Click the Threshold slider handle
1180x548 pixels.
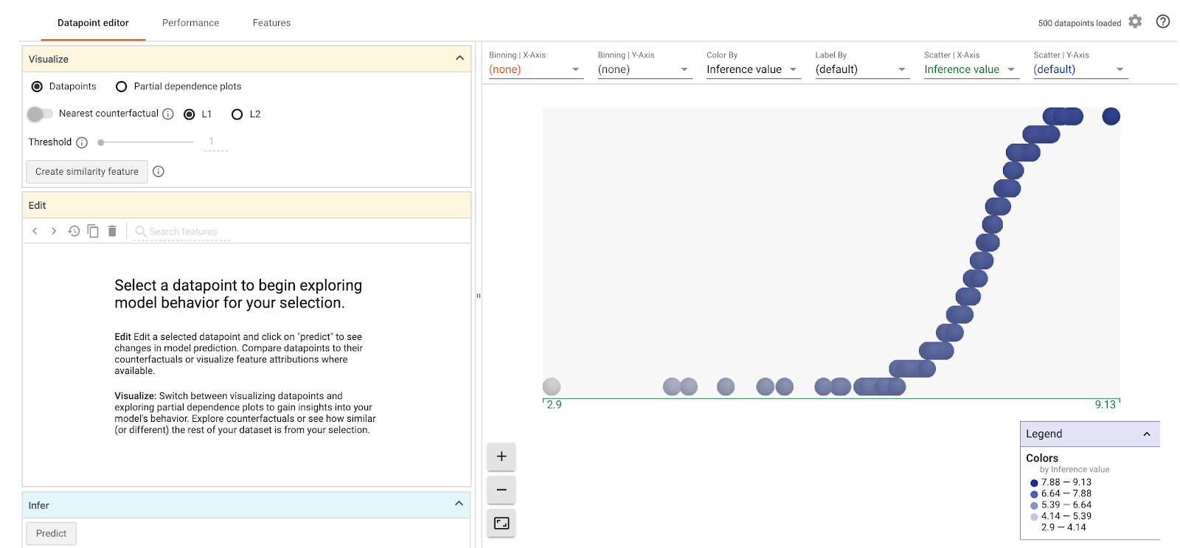coord(101,142)
